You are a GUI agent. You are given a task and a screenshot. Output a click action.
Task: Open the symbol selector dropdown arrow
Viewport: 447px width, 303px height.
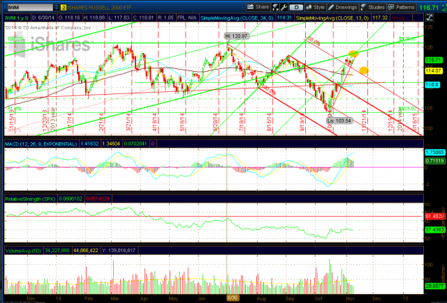(57, 8)
